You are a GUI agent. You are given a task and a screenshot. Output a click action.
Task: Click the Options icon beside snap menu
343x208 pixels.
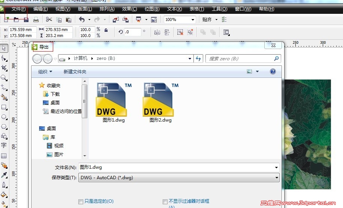224,19
